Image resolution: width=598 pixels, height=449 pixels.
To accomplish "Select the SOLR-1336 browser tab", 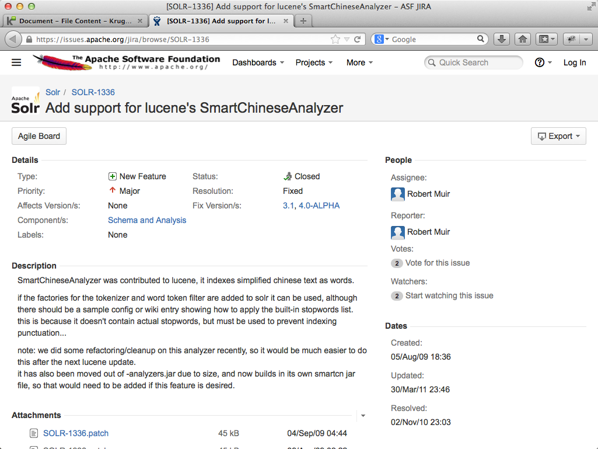I will coord(221,21).
